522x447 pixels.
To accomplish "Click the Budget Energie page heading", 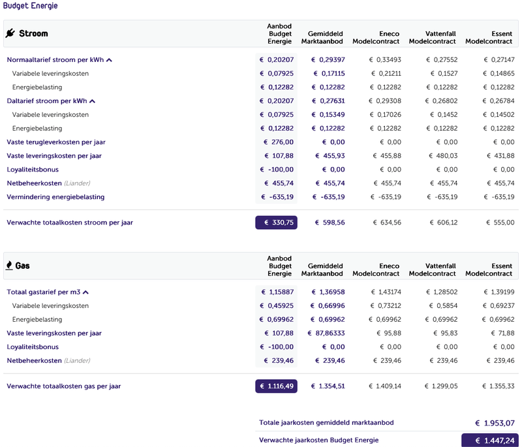I will coord(30,6).
